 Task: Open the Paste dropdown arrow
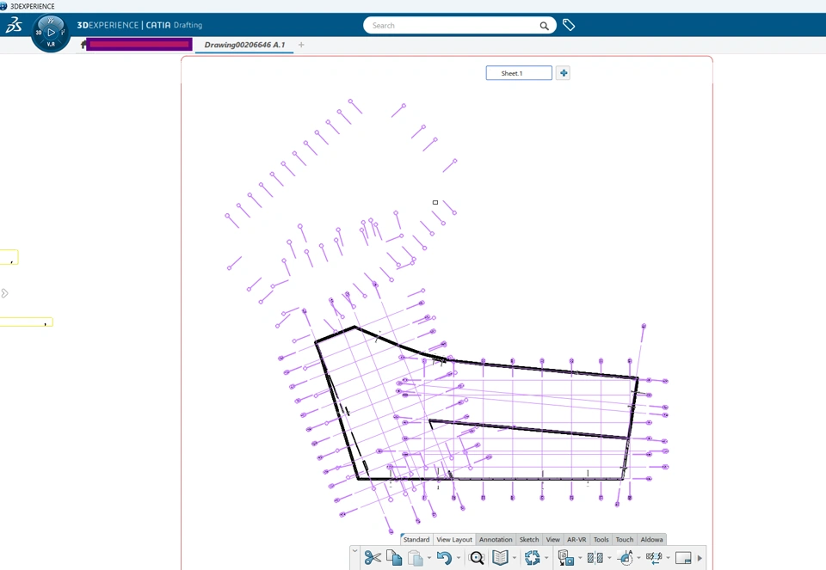pyautogui.click(x=428, y=558)
